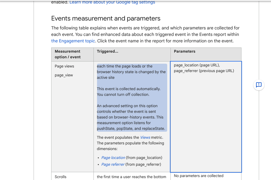This screenshot has height=180, width=271.
Task: Click 'page_referrer (previous page URL)' parameter text
Action: tap(204, 71)
